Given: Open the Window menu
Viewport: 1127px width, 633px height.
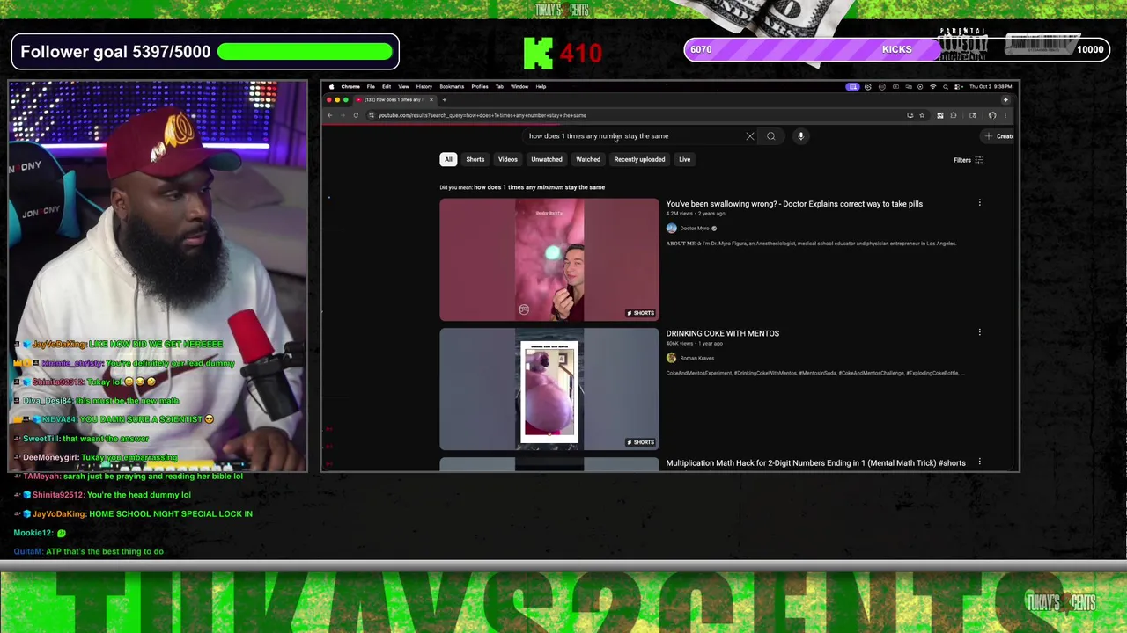Looking at the screenshot, I should point(519,87).
